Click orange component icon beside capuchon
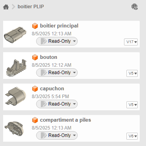 tap(35, 89)
